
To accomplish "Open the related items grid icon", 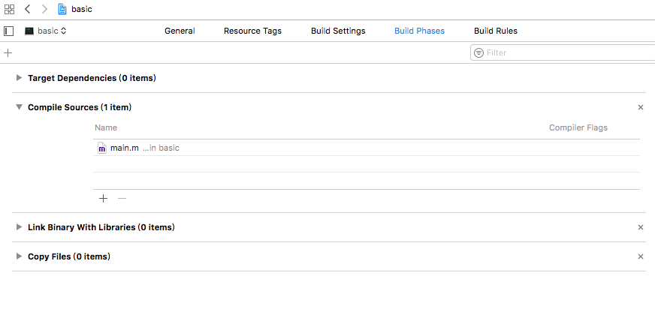I will click(9, 9).
